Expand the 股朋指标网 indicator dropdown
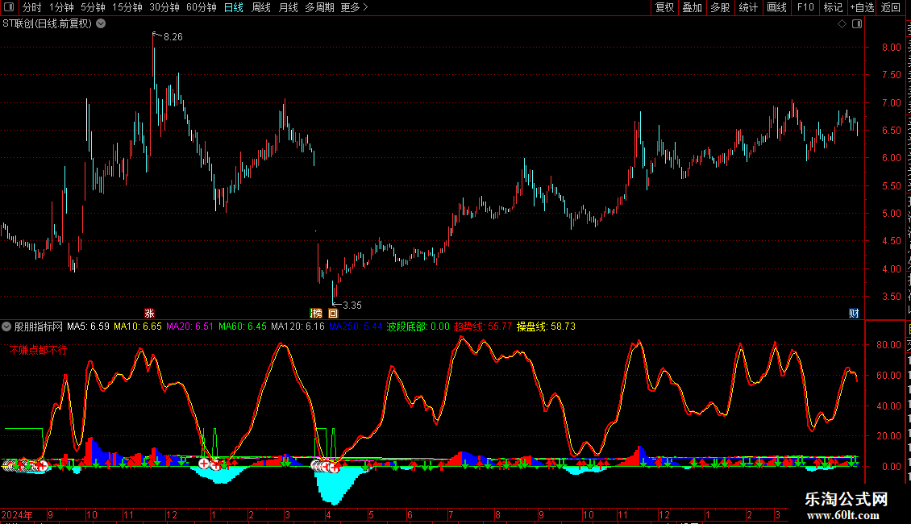The width and height of the screenshot is (911, 524). click(x=6, y=326)
